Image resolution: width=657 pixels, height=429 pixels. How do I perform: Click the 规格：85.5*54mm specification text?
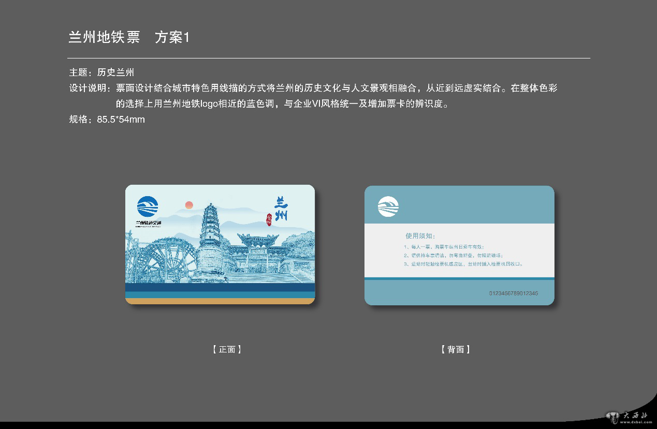(107, 120)
